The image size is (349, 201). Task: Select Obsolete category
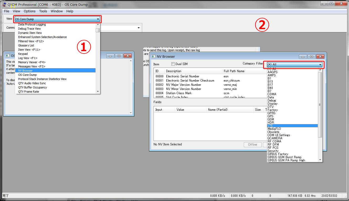pos(273,132)
